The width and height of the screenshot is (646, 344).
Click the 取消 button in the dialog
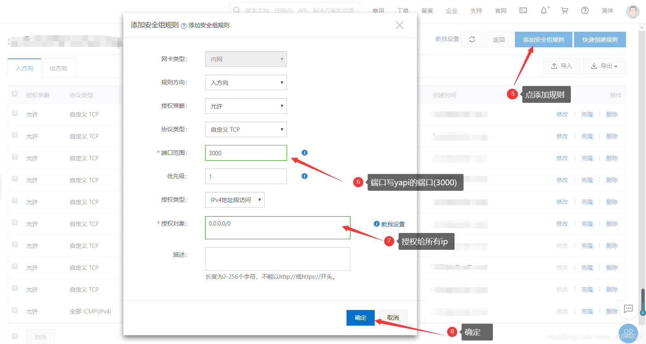tap(393, 318)
